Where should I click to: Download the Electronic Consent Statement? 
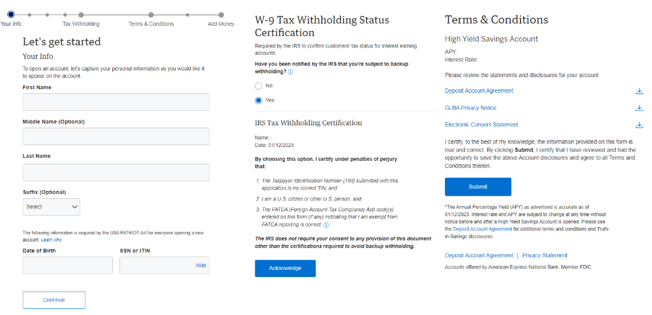click(639, 125)
